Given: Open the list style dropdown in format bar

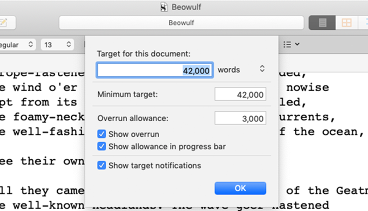Looking at the screenshot, I should [291, 44].
